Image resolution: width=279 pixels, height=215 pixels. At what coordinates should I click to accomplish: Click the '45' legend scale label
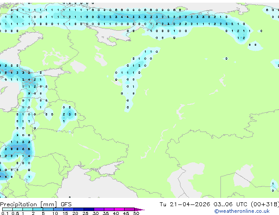click(x=126, y=213)
